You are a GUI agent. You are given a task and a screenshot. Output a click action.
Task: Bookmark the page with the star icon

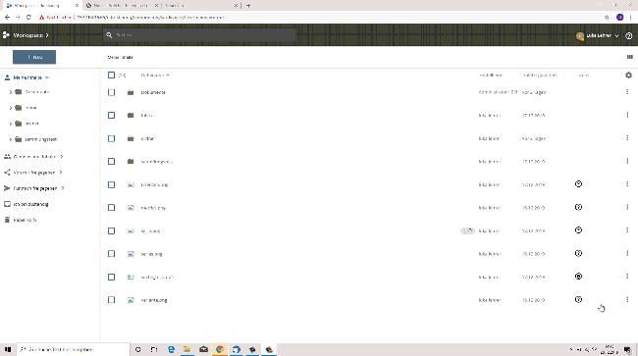click(x=607, y=17)
